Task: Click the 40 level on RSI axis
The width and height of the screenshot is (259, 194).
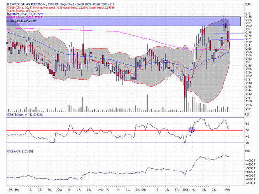Action: (247, 136)
